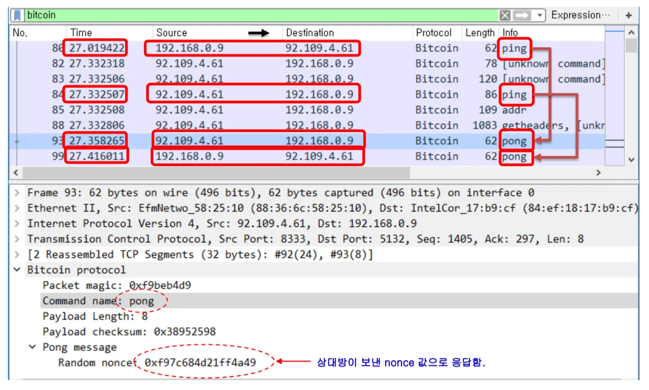
Task: Collapse the Bitcoin protocol tree
Action: pos(18,270)
